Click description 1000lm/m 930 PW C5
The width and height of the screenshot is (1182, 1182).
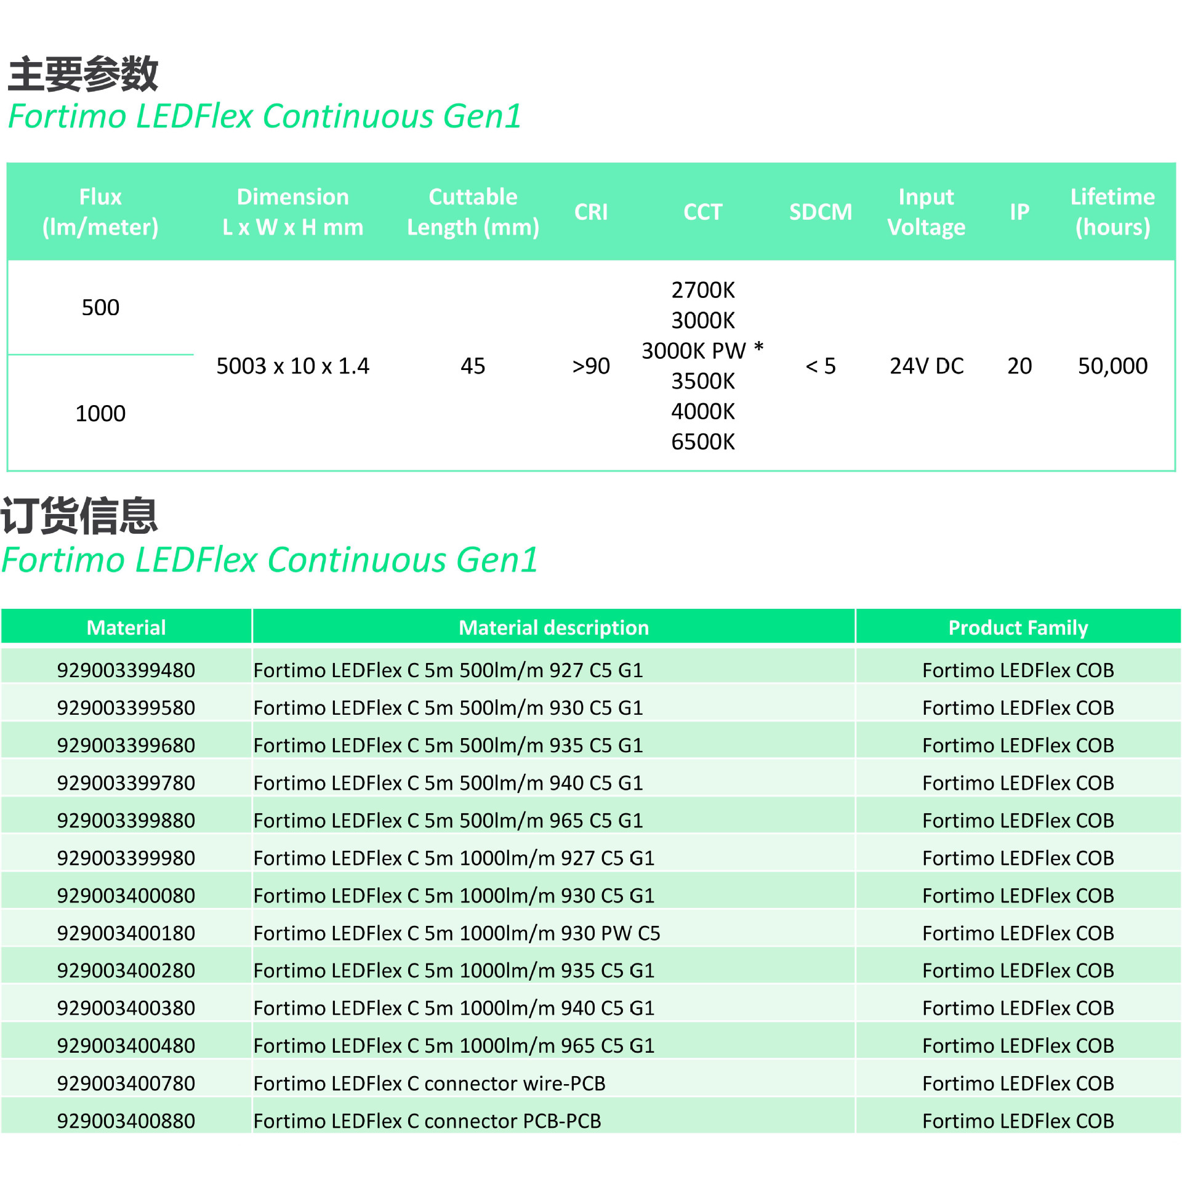tap(457, 933)
